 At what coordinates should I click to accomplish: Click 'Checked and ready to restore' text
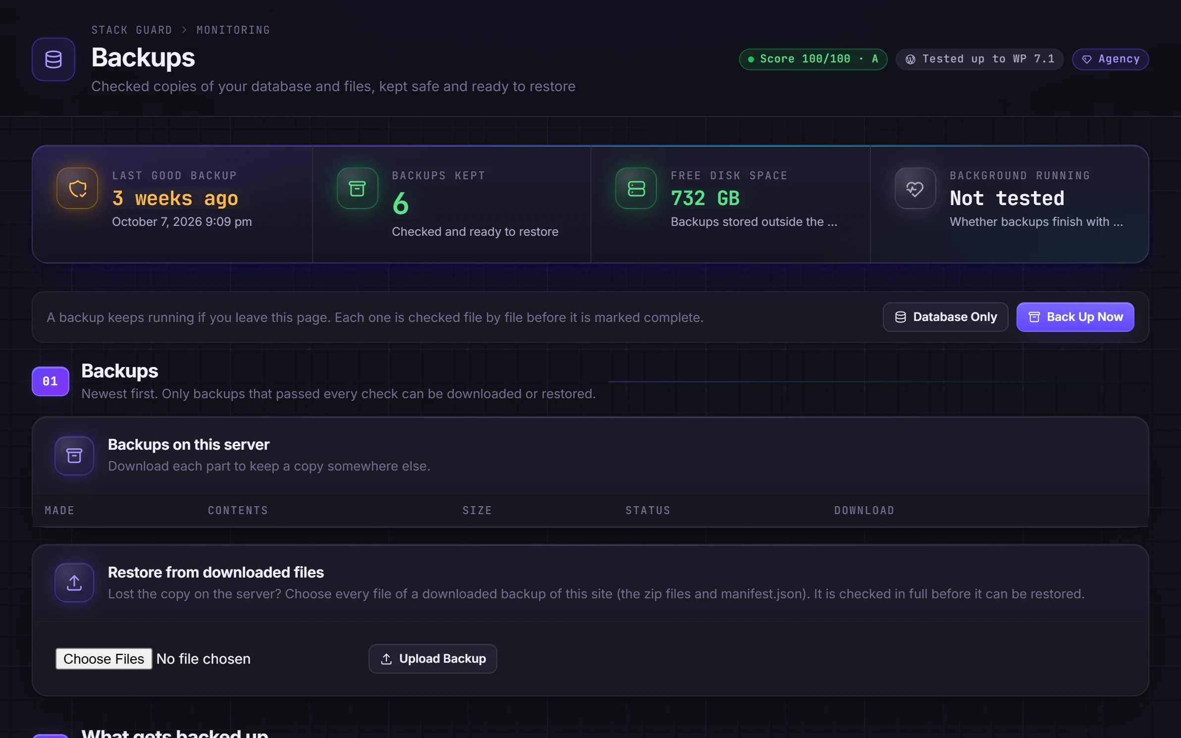click(x=475, y=231)
